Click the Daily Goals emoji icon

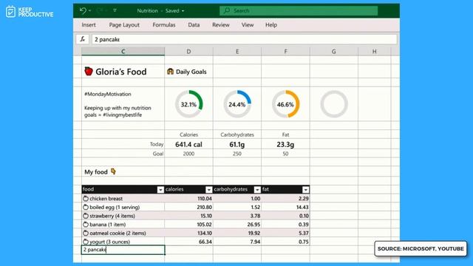[170, 72]
